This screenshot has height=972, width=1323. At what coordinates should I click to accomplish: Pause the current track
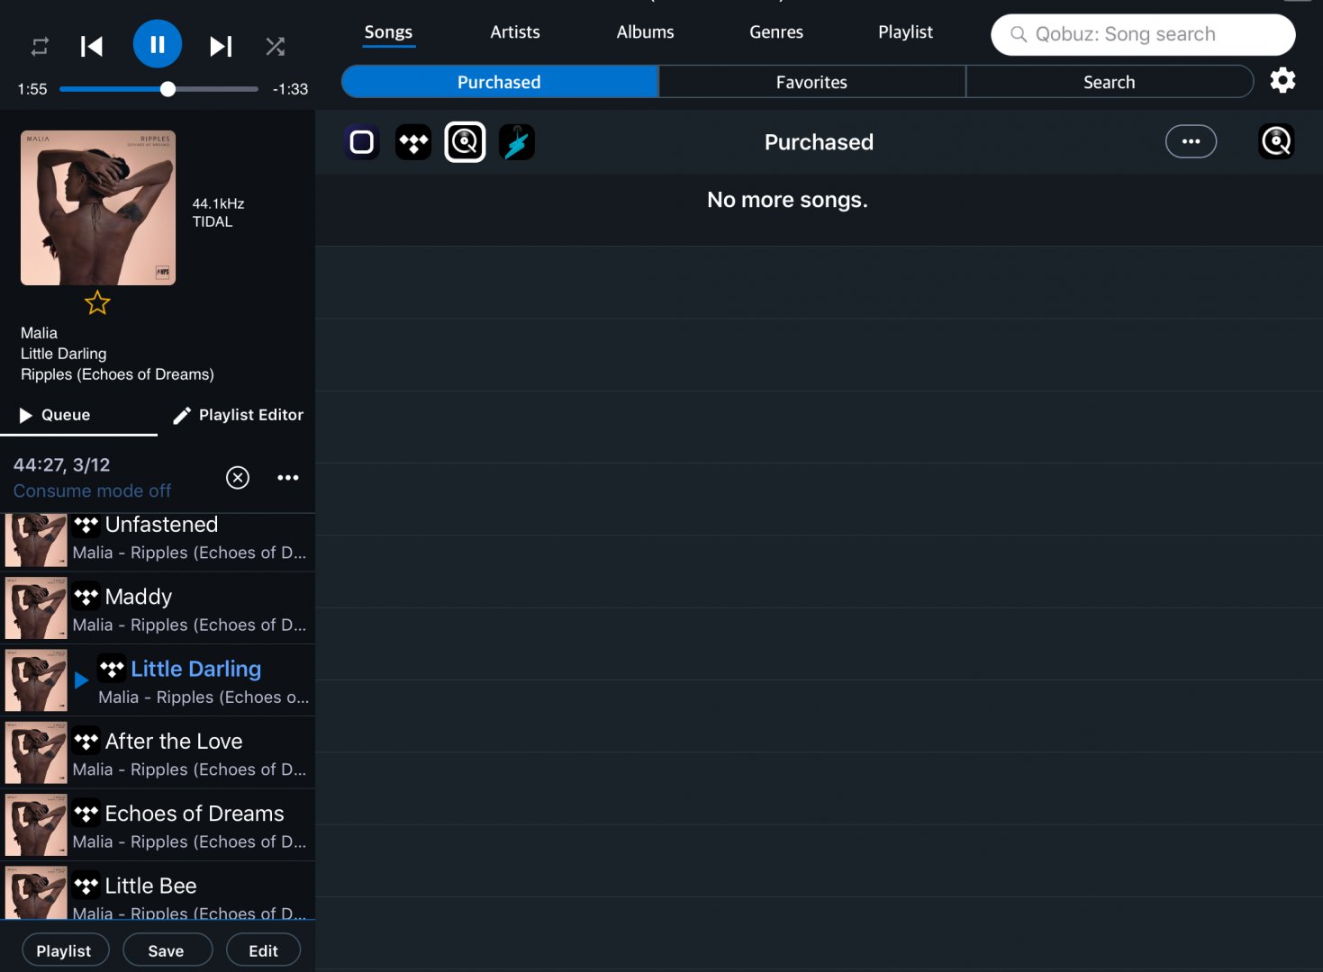158,44
